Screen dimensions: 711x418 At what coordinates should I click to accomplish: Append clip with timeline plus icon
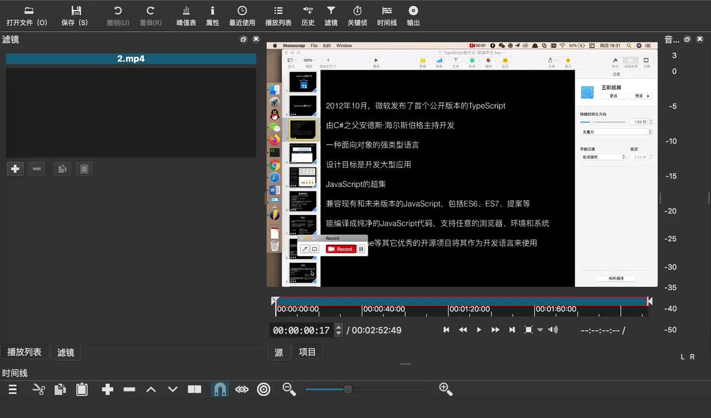[107, 390]
